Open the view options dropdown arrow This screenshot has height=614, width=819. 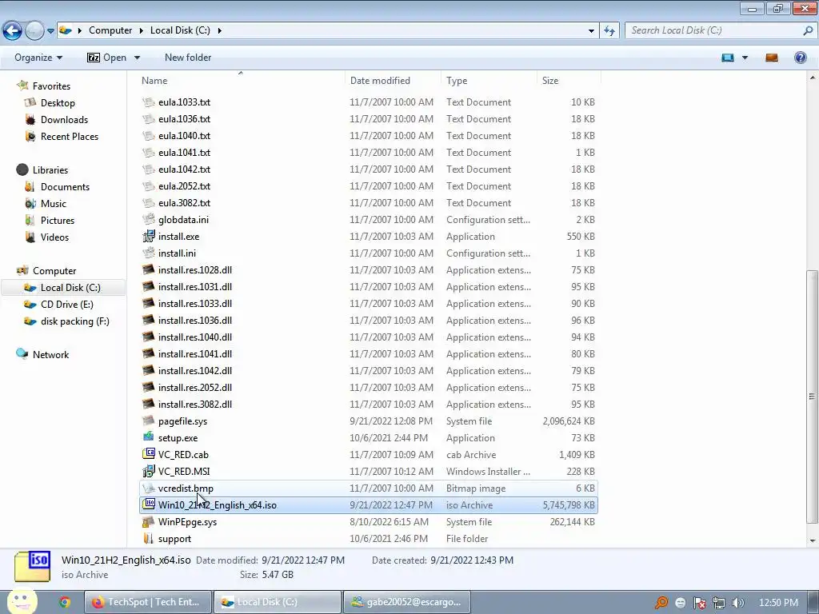point(745,58)
